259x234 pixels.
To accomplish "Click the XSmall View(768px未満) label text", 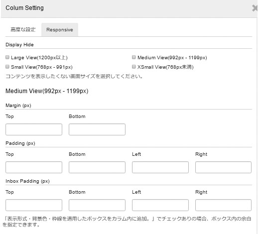I will (x=165, y=67).
